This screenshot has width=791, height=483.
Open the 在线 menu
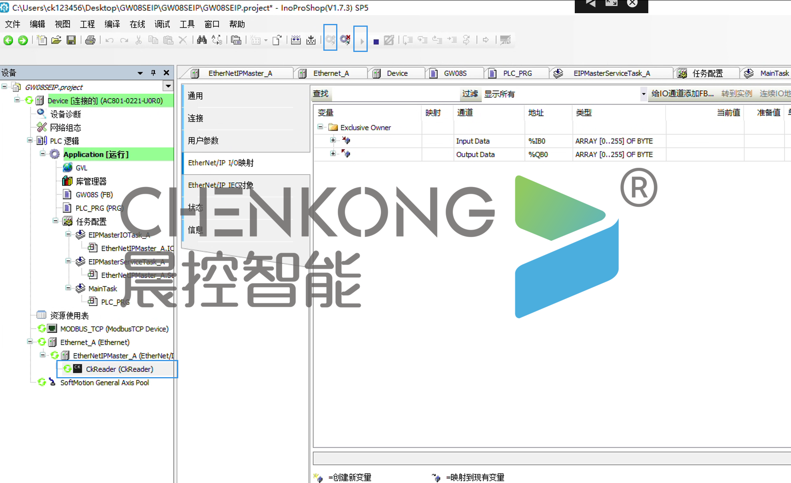(137, 24)
